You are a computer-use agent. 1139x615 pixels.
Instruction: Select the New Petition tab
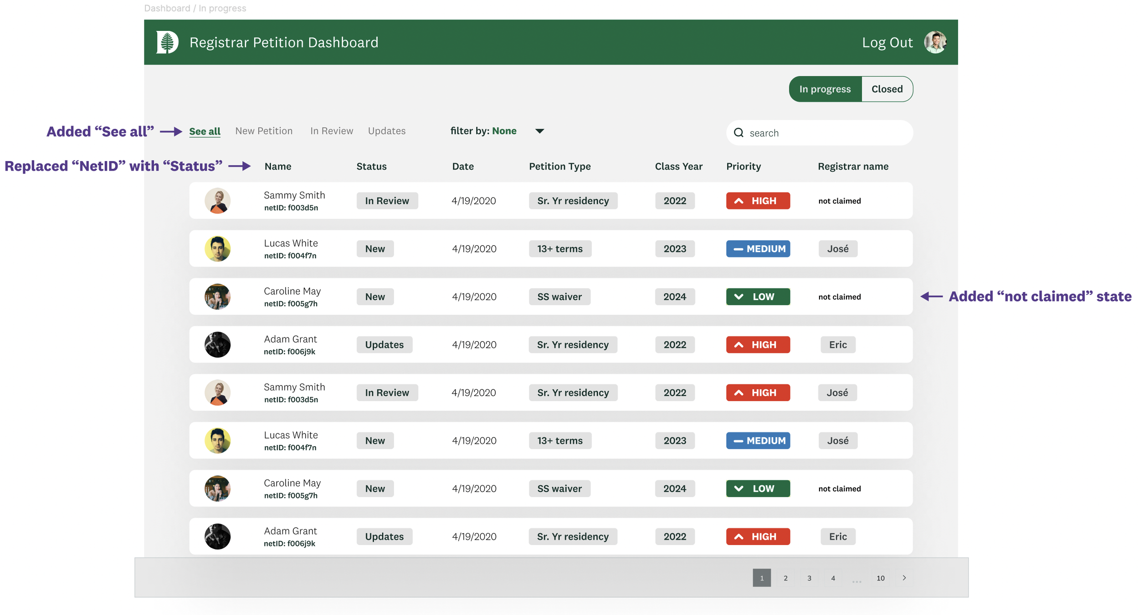coord(264,131)
